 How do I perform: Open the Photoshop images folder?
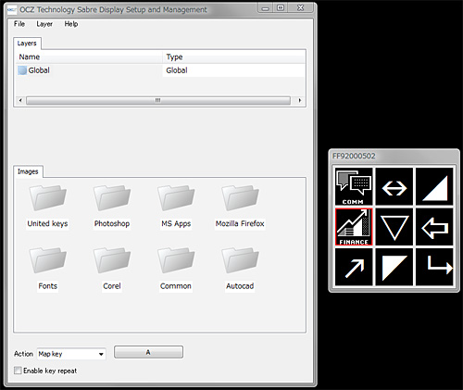(x=112, y=207)
